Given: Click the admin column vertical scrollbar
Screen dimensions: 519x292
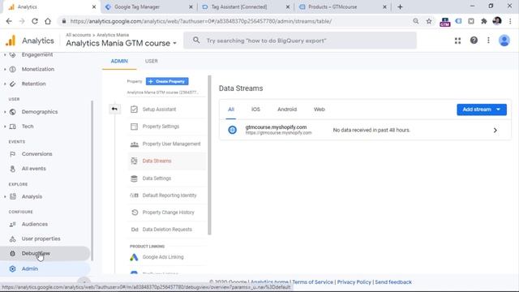Looking at the screenshot, I should [209, 155].
